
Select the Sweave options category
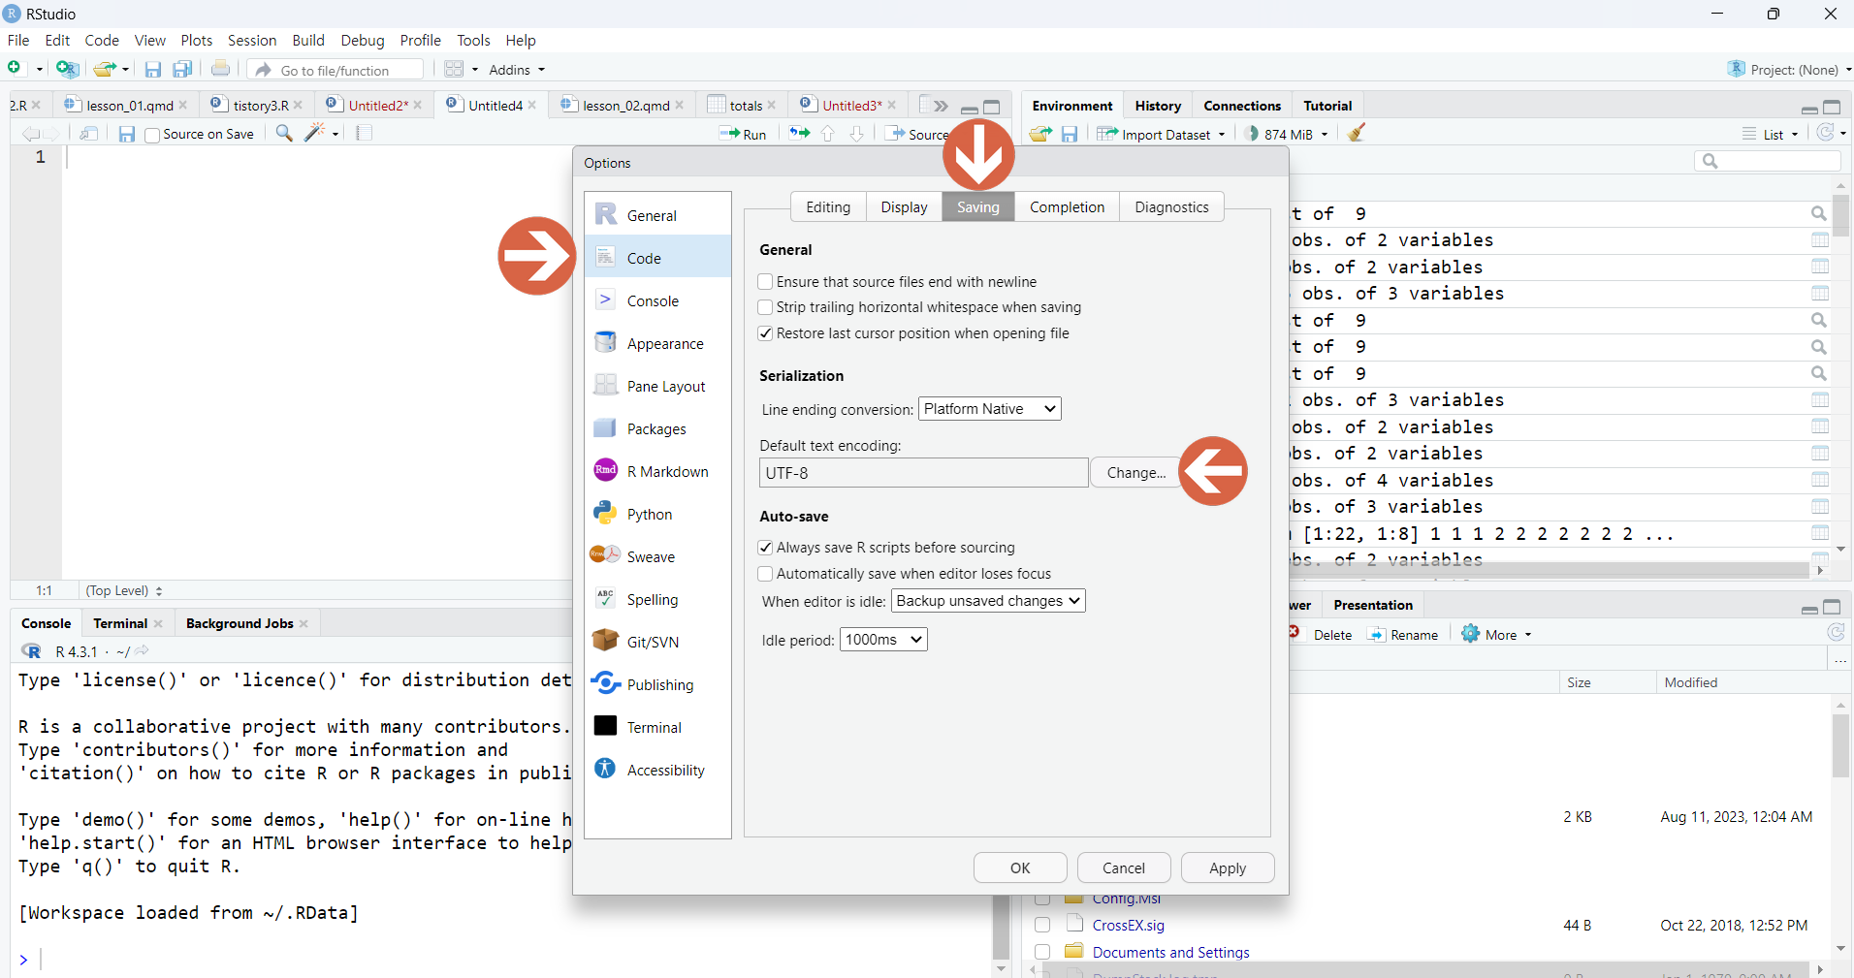[657, 556]
